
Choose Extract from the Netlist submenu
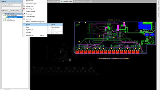point(55,25)
